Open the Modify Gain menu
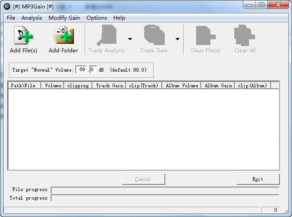 click(64, 18)
